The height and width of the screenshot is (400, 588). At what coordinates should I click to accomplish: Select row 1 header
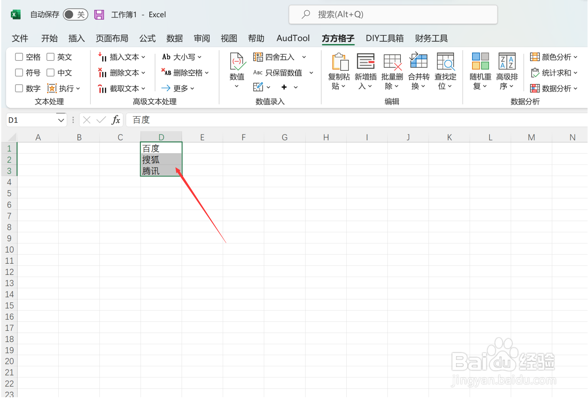coord(9,148)
